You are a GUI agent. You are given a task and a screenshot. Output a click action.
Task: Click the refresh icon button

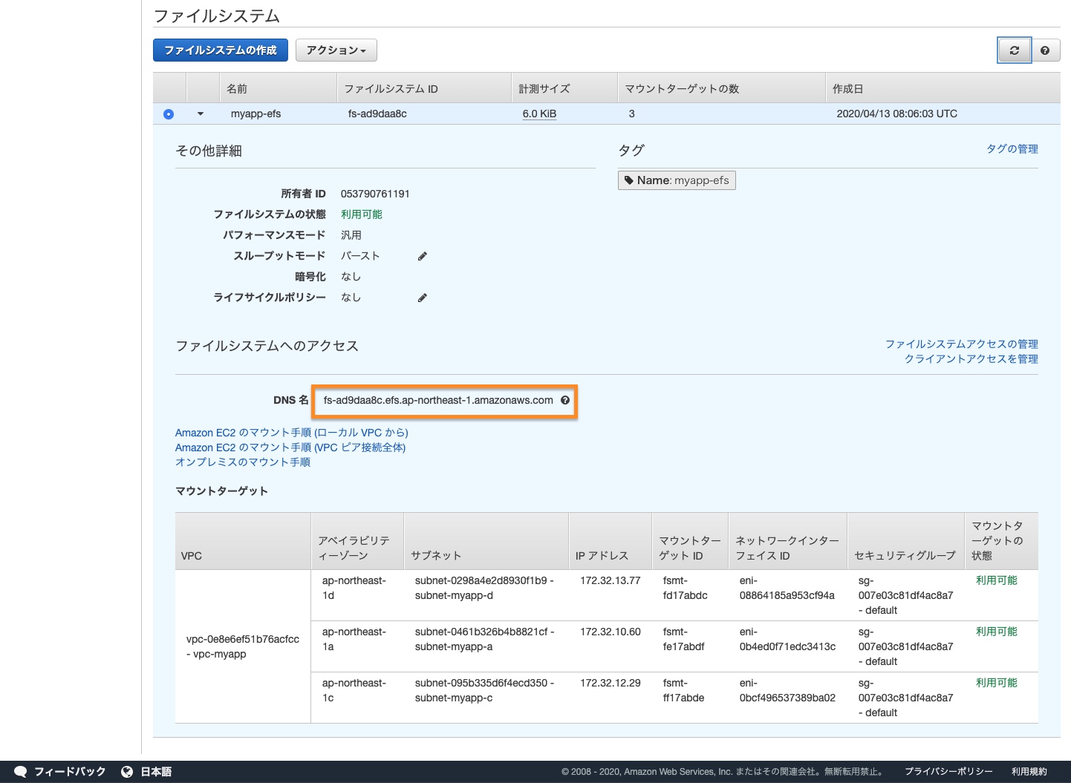(x=1014, y=50)
